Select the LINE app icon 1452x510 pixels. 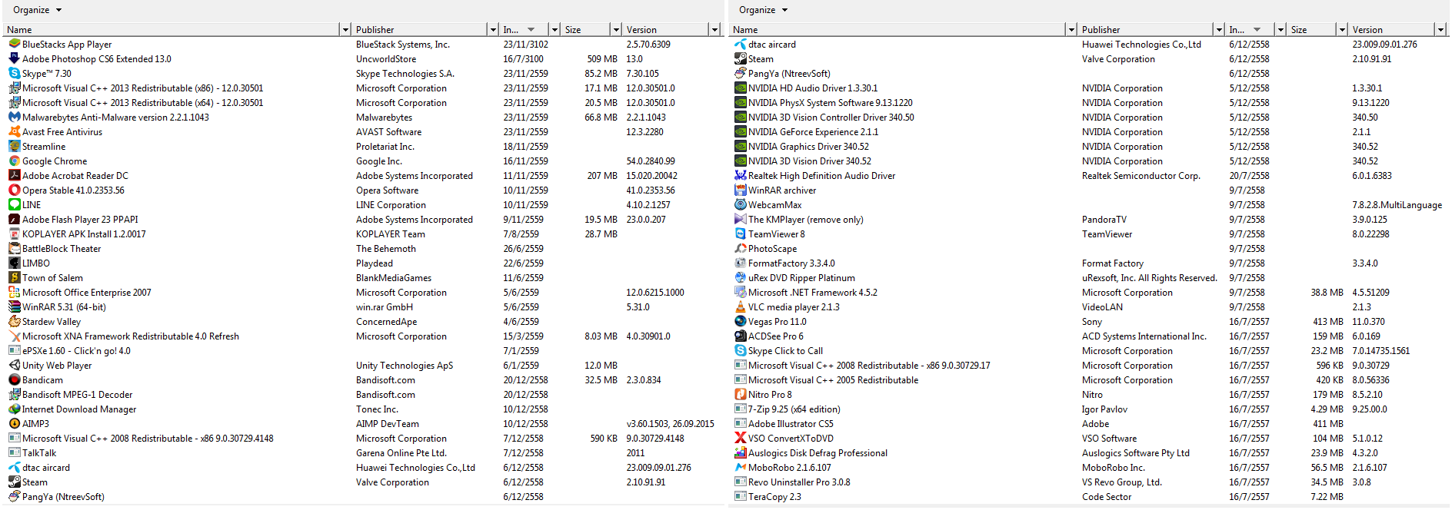click(x=15, y=205)
